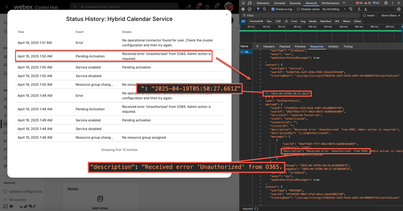Clear the network log
Image resolution: width=403 pixels, height=211 pixels.
click(249, 9)
